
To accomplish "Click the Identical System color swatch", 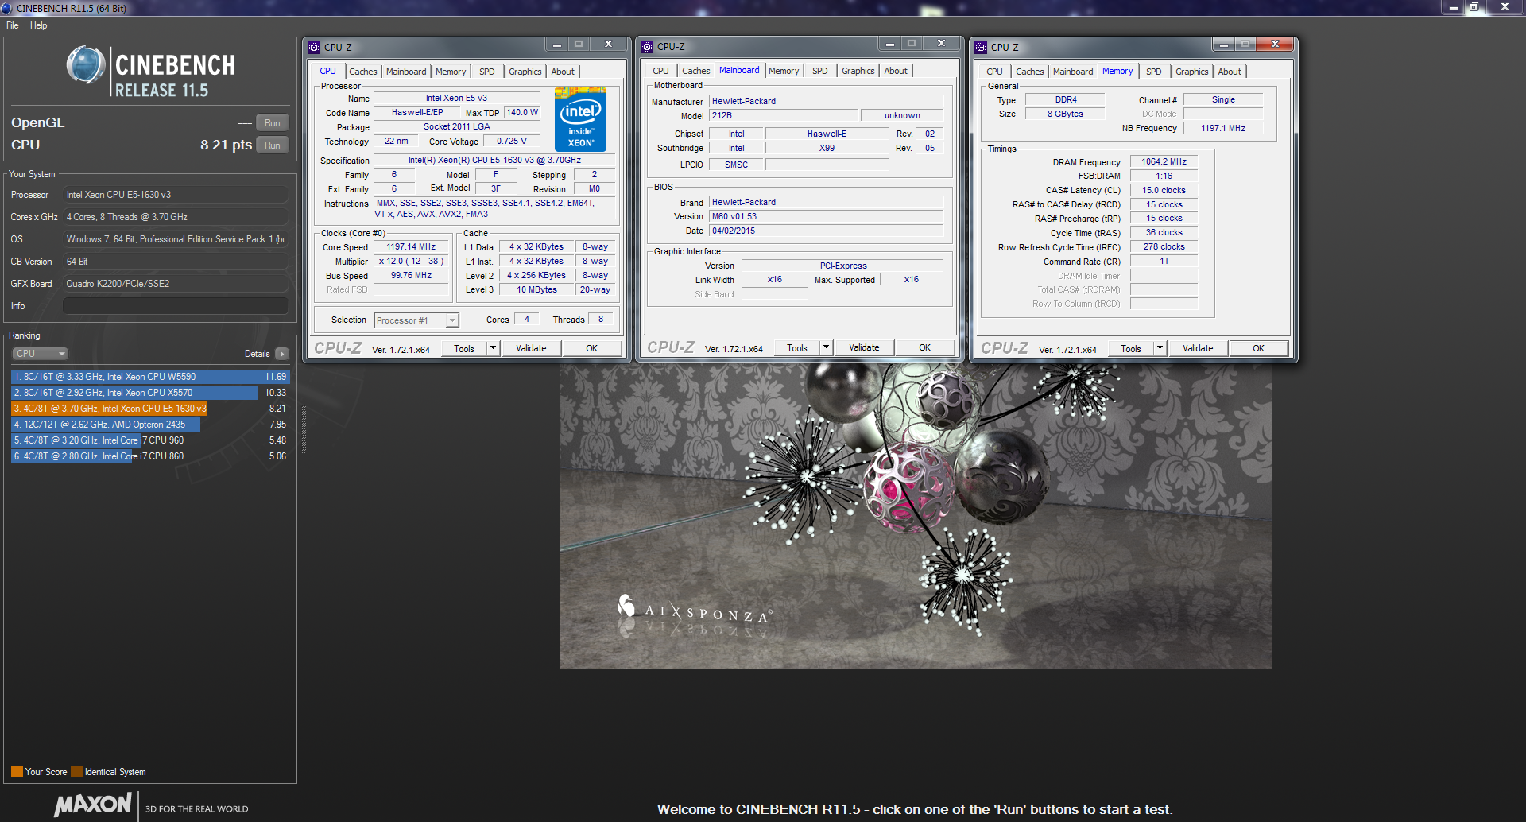I will (x=76, y=772).
